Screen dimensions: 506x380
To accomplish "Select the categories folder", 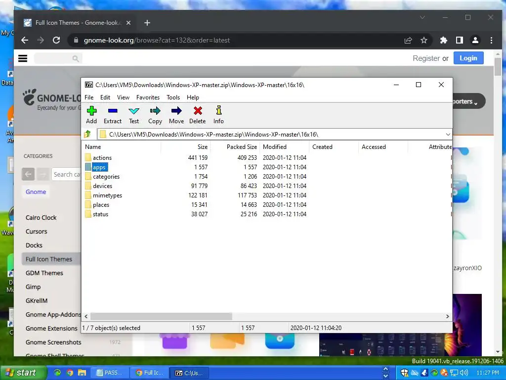I will 106,177.
